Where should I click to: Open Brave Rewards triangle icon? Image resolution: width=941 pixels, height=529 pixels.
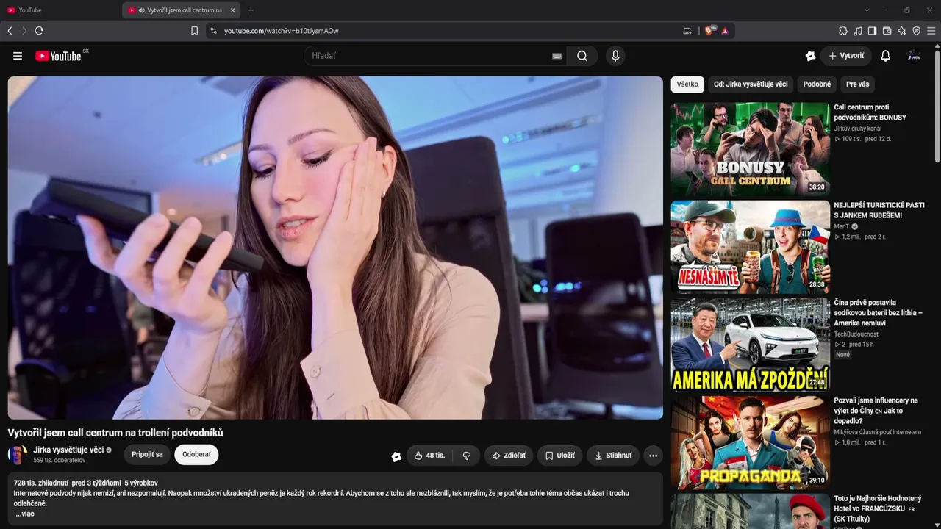(x=725, y=31)
